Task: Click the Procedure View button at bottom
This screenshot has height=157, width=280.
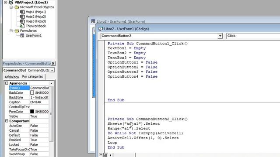Action: 101,155
